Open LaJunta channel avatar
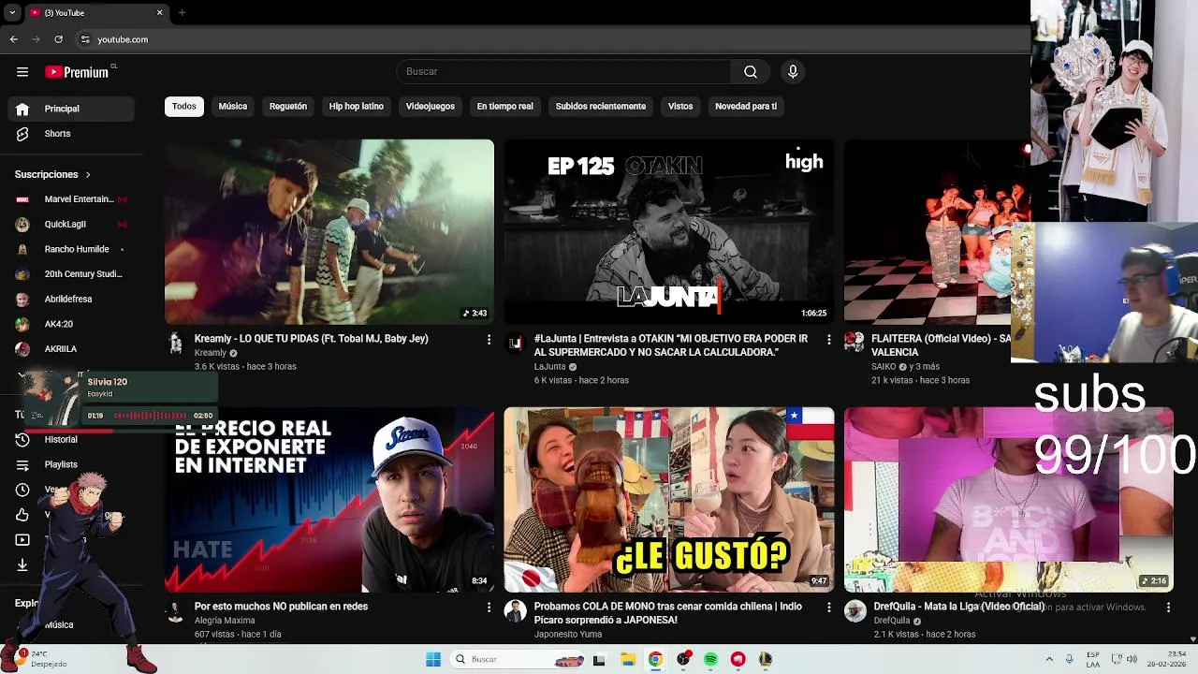The height and width of the screenshot is (674, 1198). pyautogui.click(x=515, y=343)
